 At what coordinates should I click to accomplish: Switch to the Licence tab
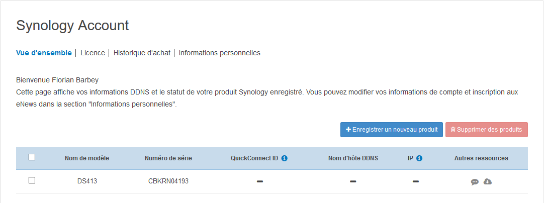93,53
